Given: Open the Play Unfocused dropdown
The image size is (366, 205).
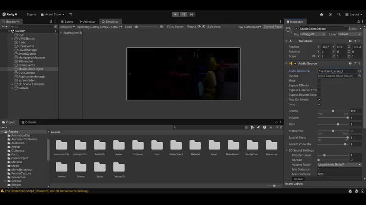Looking at the screenshot, I should pyautogui.click(x=249, y=27).
